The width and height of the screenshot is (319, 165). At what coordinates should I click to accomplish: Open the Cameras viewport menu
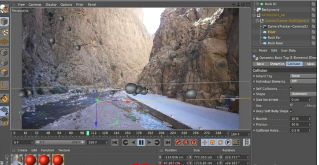[34, 4]
